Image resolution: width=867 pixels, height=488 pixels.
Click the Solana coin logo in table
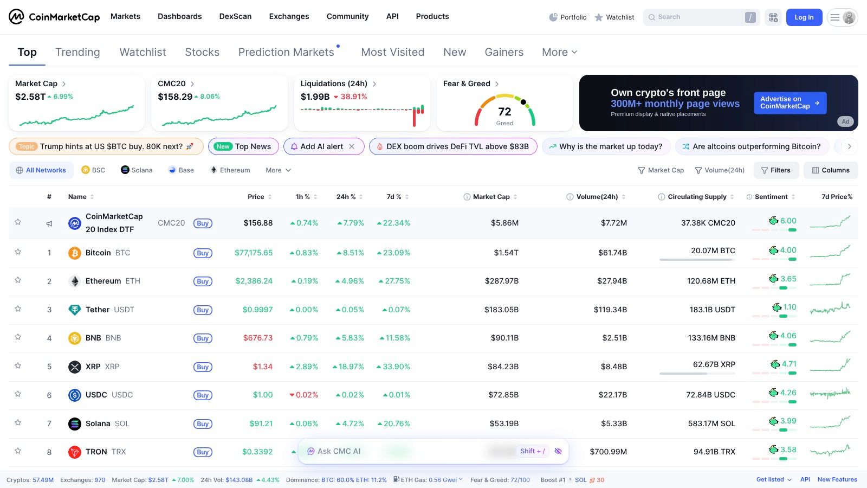tap(75, 424)
